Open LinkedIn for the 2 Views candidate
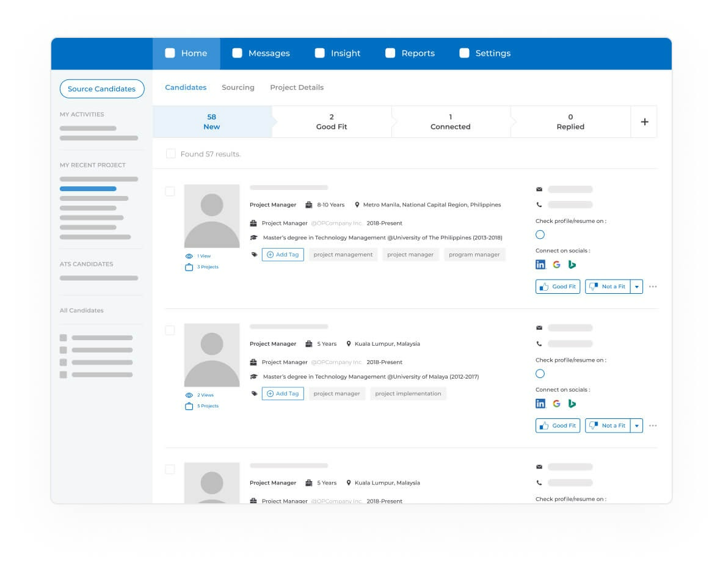This screenshot has height=568, width=723. tap(540, 404)
